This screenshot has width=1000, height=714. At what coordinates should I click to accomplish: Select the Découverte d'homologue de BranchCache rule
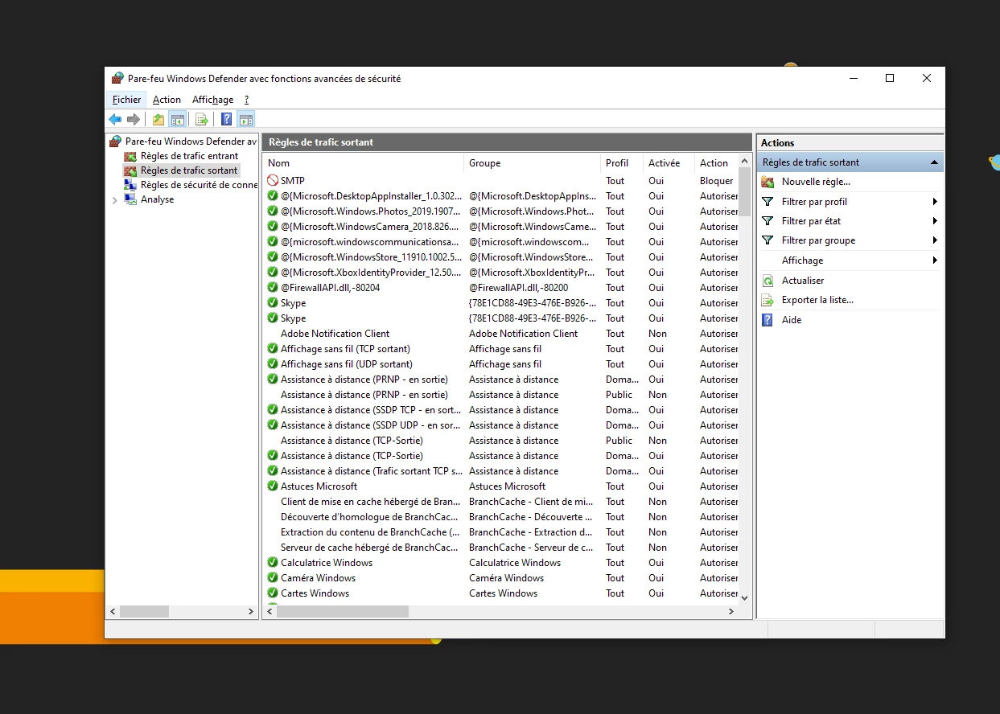click(x=370, y=517)
